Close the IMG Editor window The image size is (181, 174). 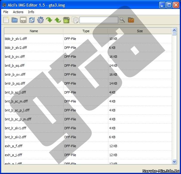[x=176, y=5]
